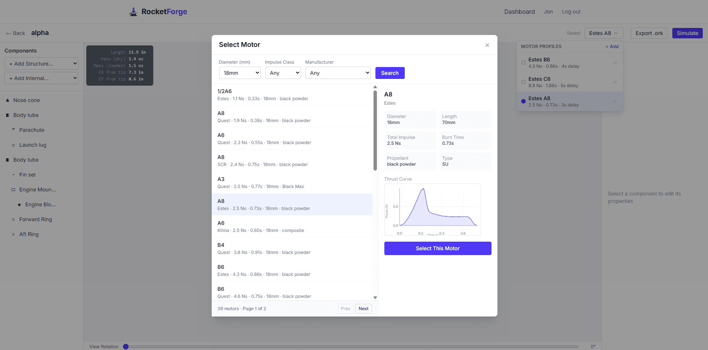
Task: Click the Estes A8 selected radio button
Action: click(523, 101)
